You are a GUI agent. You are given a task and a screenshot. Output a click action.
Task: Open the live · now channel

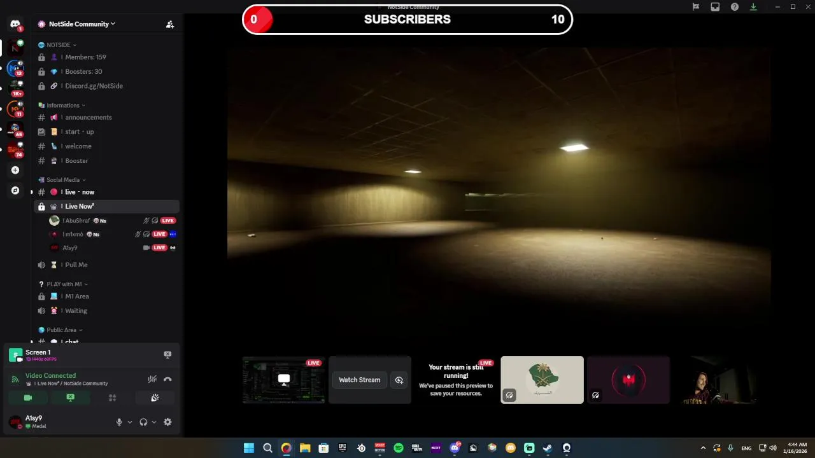[106, 192]
